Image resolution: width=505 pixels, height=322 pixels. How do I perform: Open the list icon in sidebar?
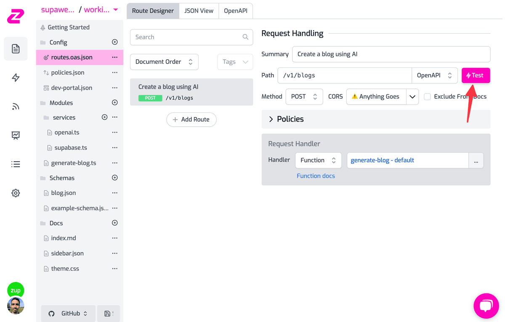[x=16, y=164]
